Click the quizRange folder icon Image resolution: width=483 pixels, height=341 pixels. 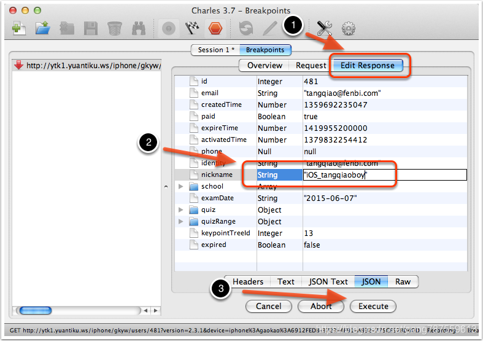193,221
